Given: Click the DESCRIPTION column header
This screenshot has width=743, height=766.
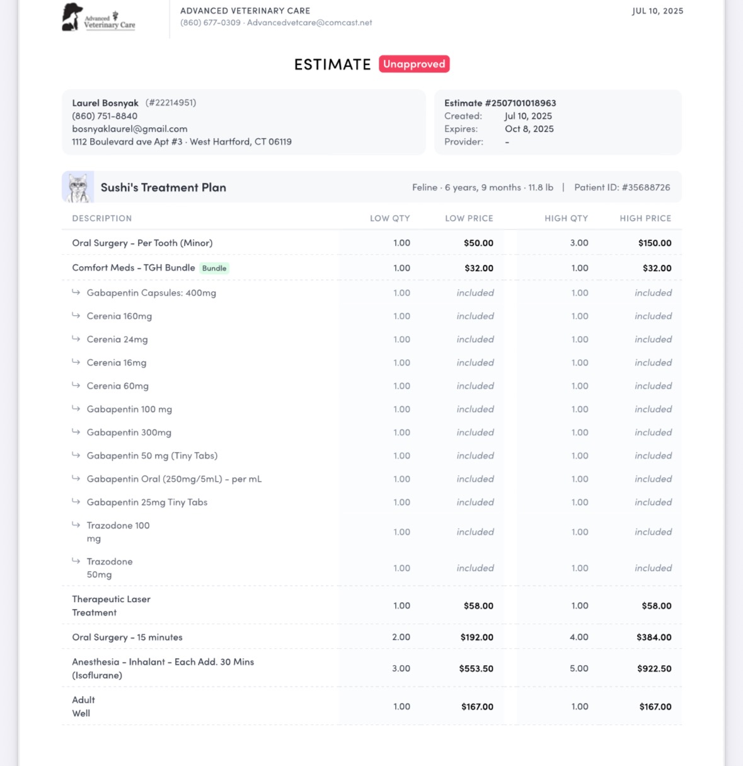Looking at the screenshot, I should tap(102, 218).
